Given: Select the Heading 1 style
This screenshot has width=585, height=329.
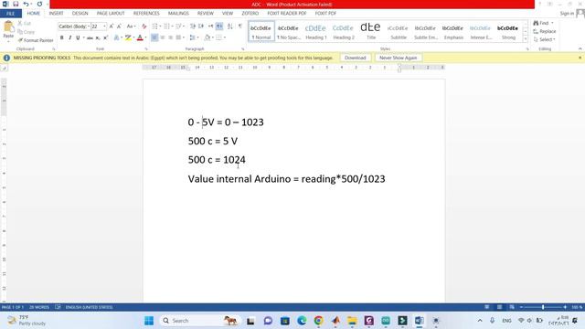Looking at the screenshot, I should point(315,32).
